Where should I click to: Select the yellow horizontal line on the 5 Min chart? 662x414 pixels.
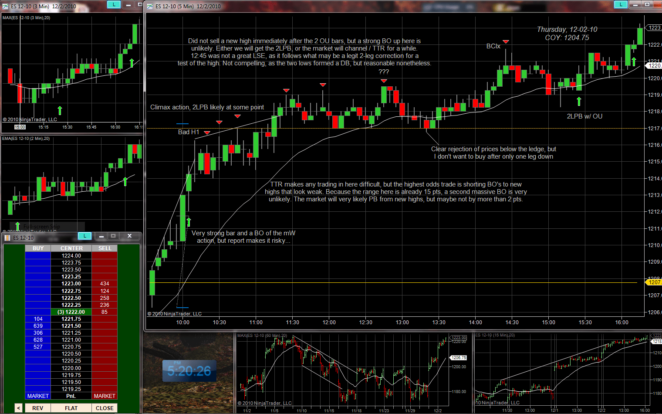(x=392, y=282)
